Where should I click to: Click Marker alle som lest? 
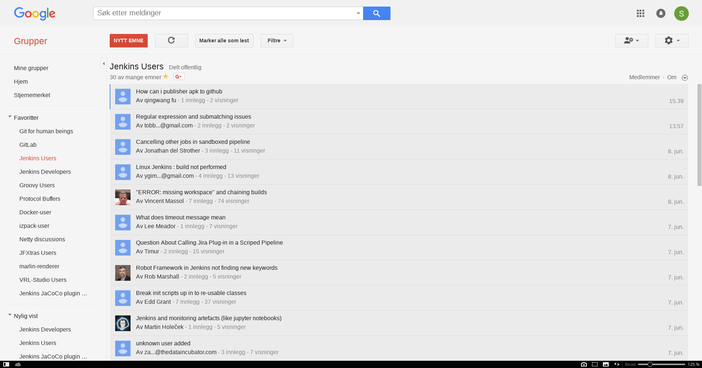tap(224, 41)
